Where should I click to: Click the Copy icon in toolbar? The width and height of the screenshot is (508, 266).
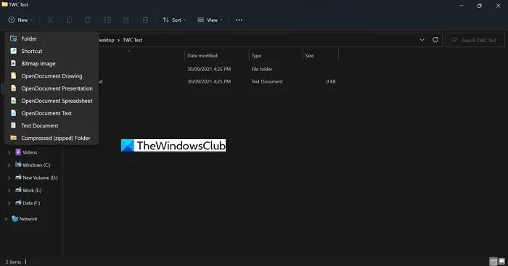click(69, 20)
